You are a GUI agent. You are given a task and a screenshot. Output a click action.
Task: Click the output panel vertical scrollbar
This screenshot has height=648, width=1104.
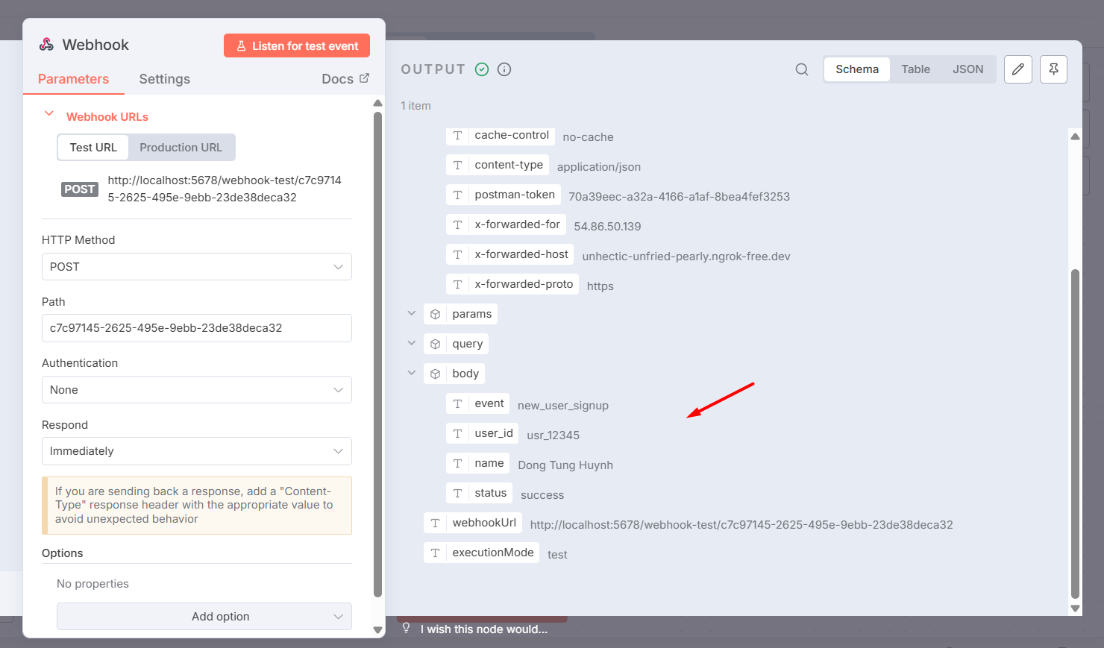(1075, 432)
